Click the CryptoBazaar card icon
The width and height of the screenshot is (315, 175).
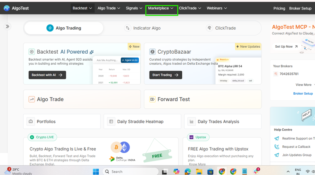pos(152,52)
